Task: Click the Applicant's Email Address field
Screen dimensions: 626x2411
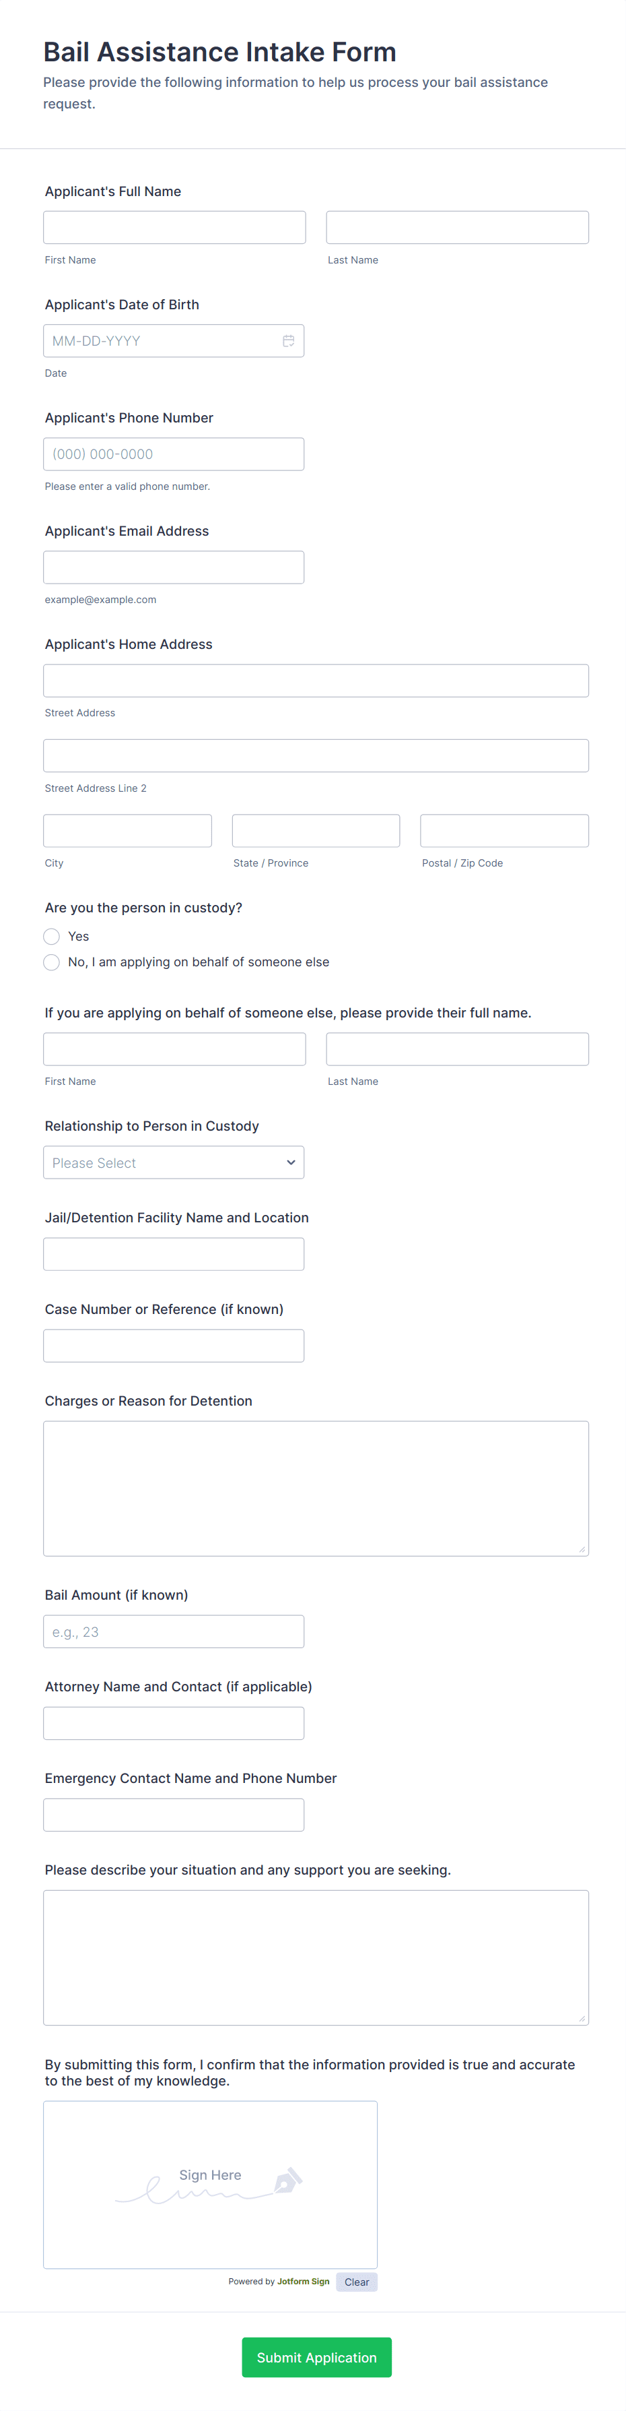Action: 174,567
